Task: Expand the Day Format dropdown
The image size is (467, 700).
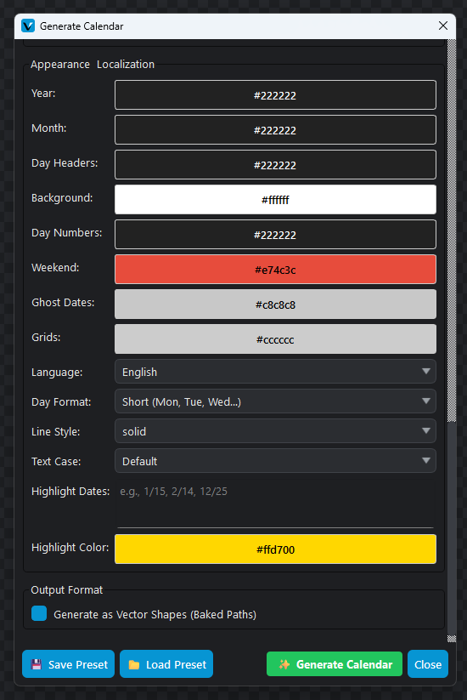Action: [x=275, y=401]
